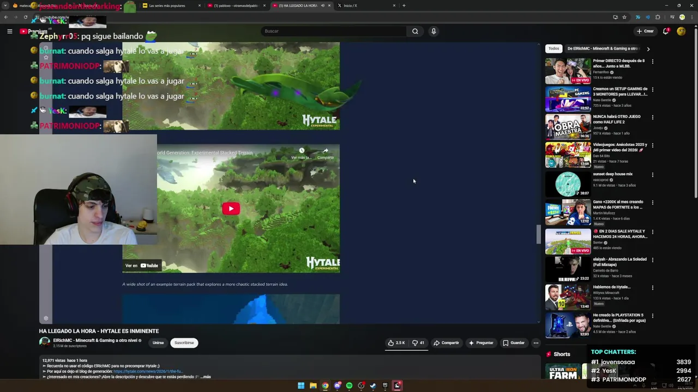Open Primer DIRECTO después de 8 años thumbnail
698x392 pixels.
pos(568,71)
